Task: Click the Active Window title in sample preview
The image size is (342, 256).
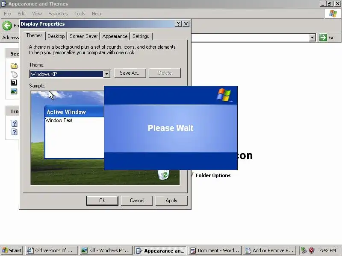Action: [66, 112]
